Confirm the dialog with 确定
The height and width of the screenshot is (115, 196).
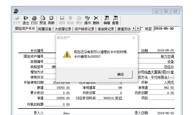pos(121,74)
